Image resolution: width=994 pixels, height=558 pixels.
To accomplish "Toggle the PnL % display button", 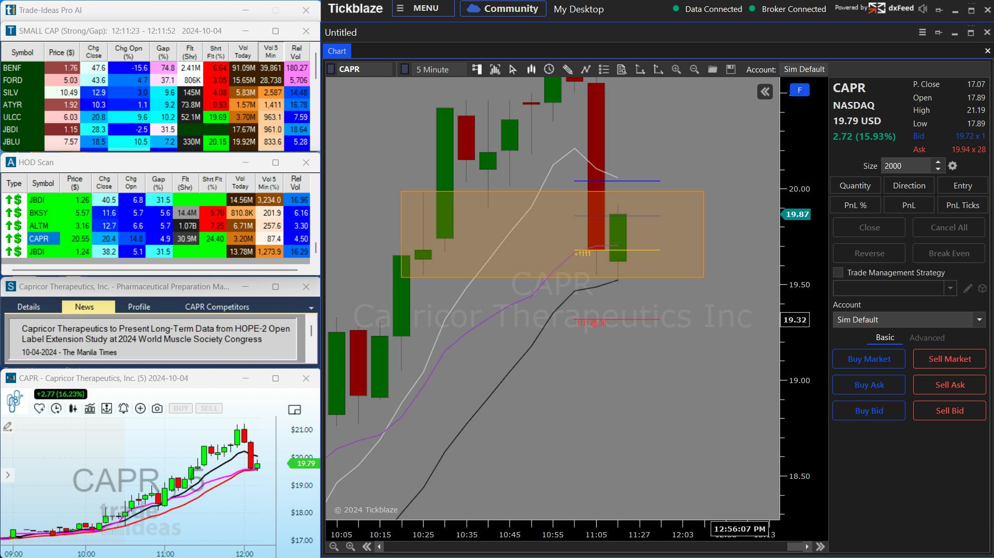I will pos(855,205).
